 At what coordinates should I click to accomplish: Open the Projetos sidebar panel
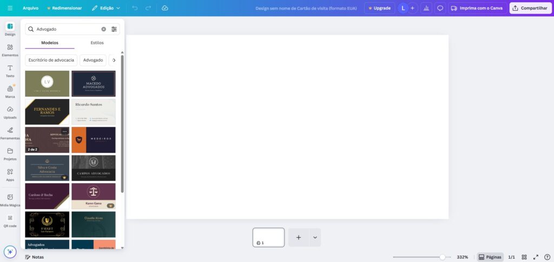pos(10,154)
